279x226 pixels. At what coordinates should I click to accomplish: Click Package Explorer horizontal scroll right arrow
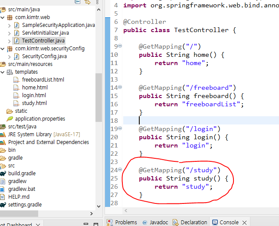92,213
